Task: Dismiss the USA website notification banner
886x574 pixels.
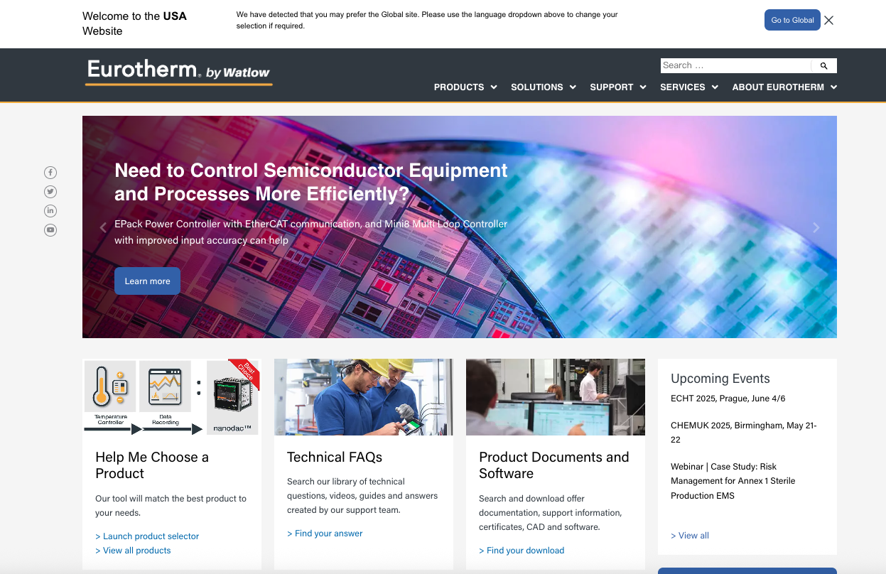Action: tap(828, 20)
